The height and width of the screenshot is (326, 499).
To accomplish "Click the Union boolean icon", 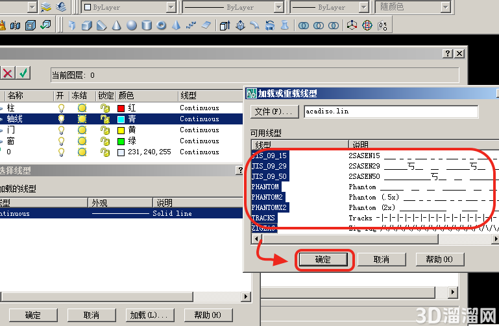I will [x=304, y=25].
